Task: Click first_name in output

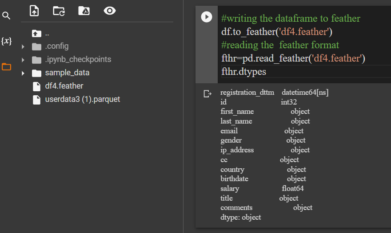Action: point(237,112)
